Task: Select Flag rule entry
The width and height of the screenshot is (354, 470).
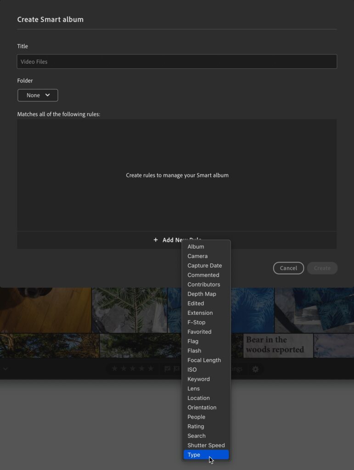Action: [x=206, y=341]
